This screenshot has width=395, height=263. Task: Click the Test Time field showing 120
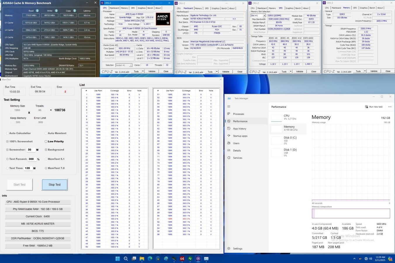pyautogui.click(x=27, y=168)
